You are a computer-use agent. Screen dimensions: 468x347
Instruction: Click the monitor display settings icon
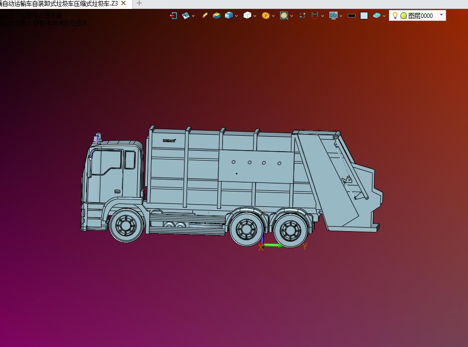(x=333, y=15)
